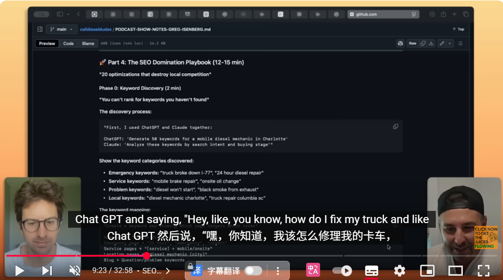Open the Raw file view

(412, 43)
